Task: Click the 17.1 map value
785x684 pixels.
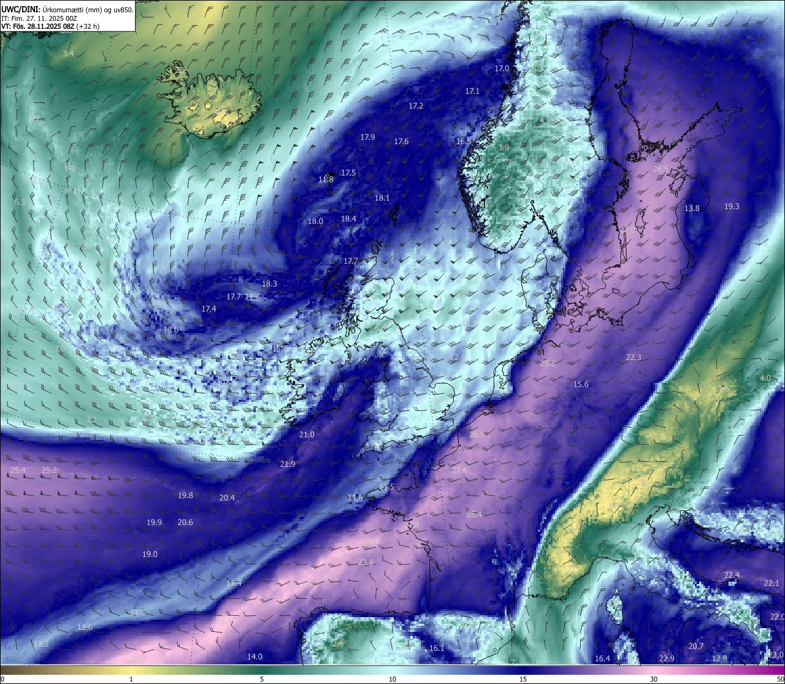Action: click(472, 91)
